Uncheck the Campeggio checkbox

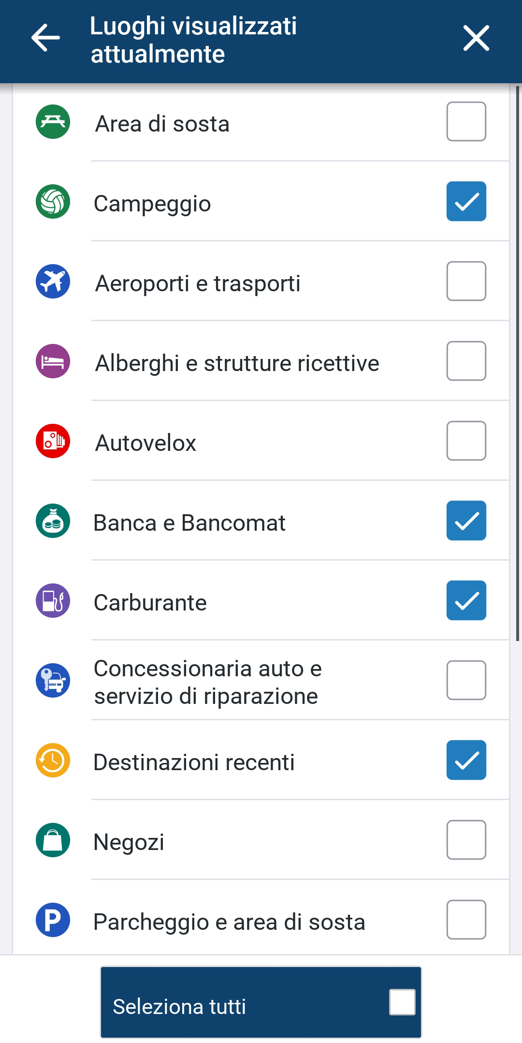pyautogui.click(x=466, y=201)
